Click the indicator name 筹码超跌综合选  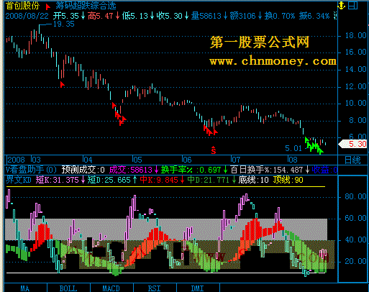pos(86,5)
